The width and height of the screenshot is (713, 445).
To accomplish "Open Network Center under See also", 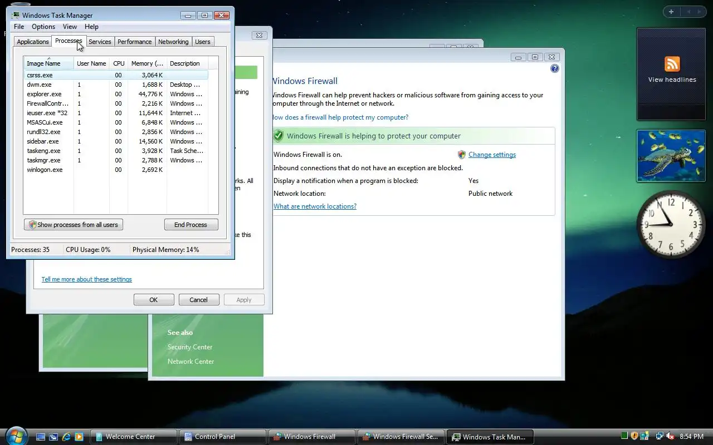I will pyautogui.click(x=191, y=362).
